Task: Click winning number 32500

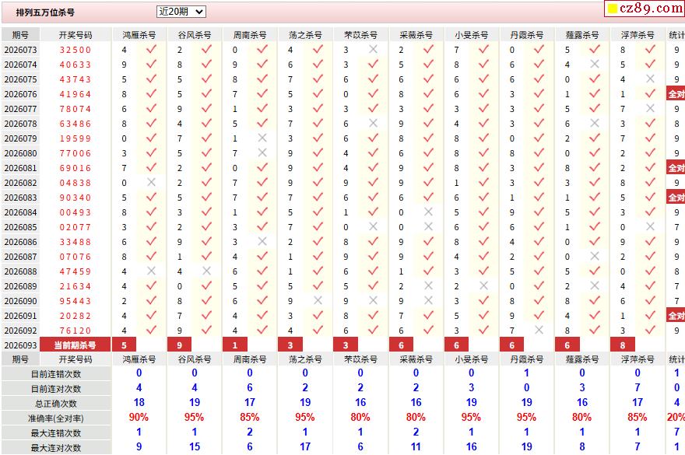Action: point(76,50)
